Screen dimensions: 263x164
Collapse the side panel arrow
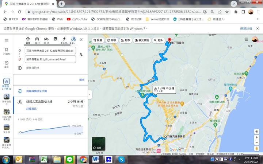[x=90, y=94]
